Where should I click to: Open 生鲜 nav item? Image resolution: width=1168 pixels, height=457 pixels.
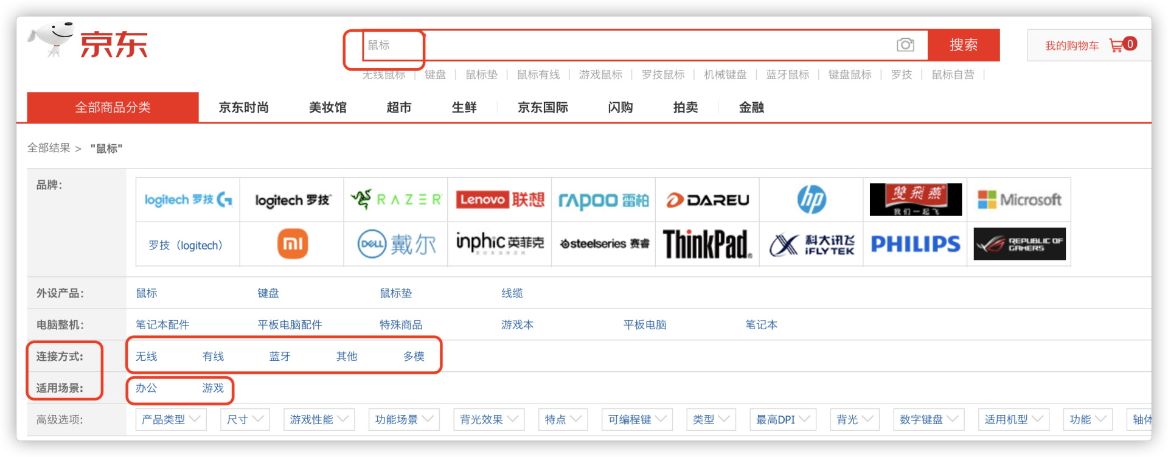(x=464, y=107)
